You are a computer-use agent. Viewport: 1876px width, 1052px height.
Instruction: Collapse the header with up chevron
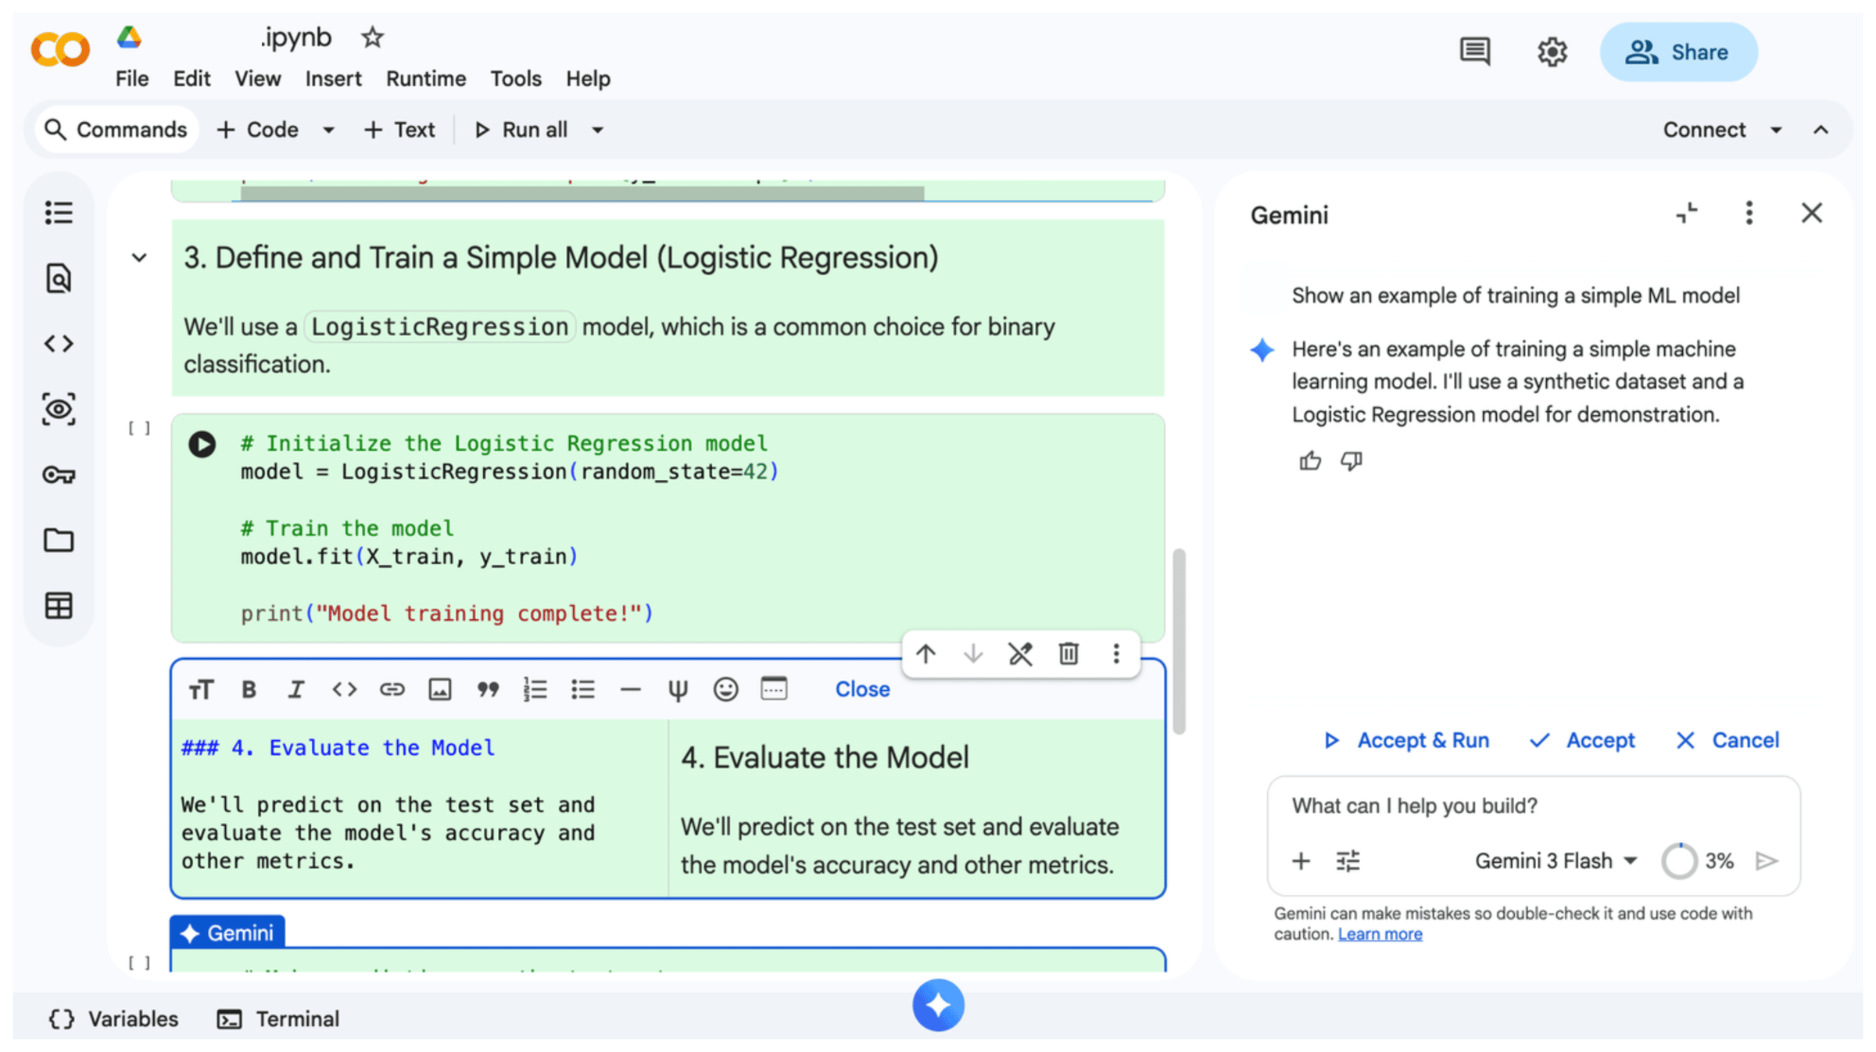1821,130
